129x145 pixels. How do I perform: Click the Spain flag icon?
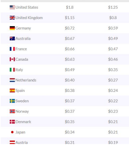click(12, 91)
